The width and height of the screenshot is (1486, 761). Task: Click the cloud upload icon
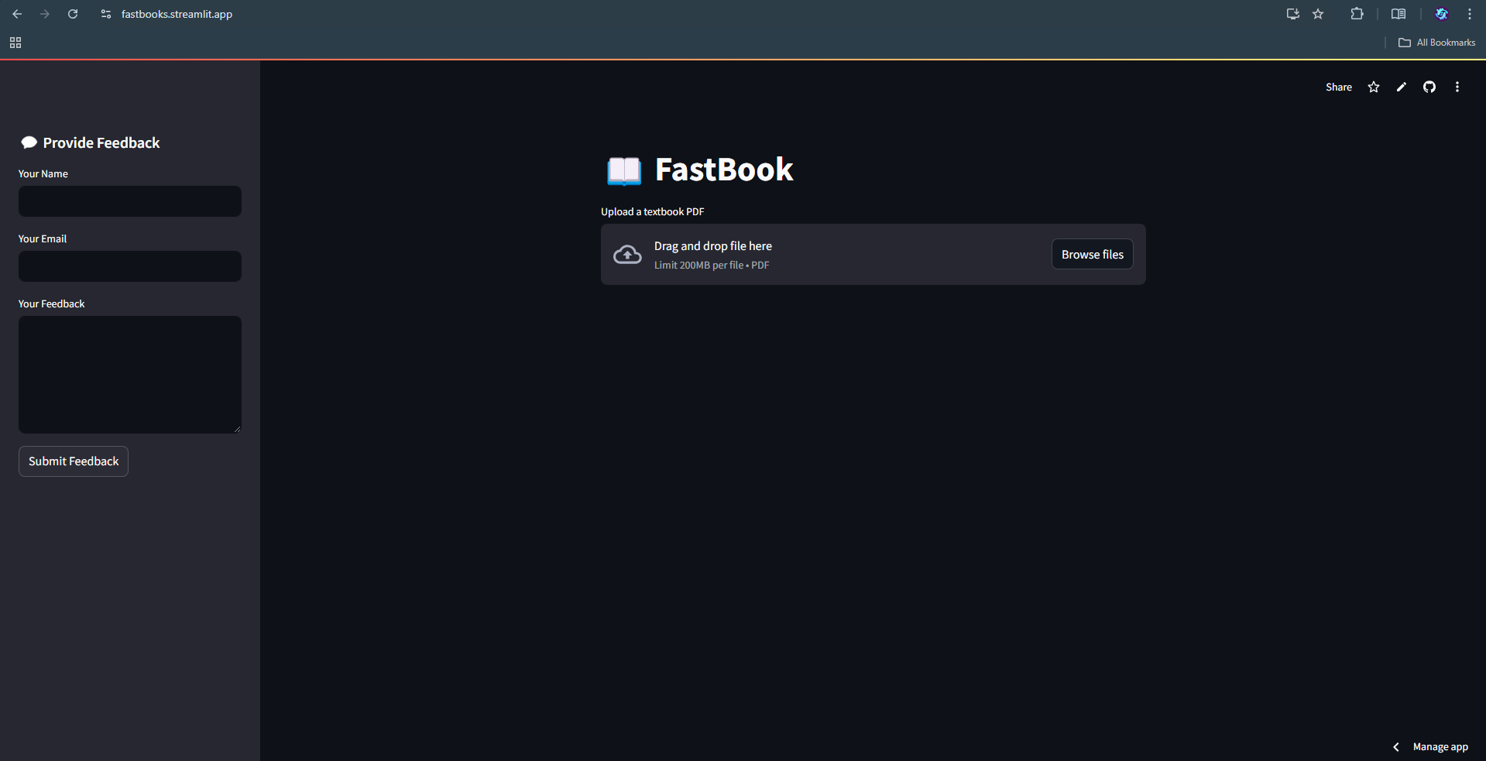[x=627, y=255]
